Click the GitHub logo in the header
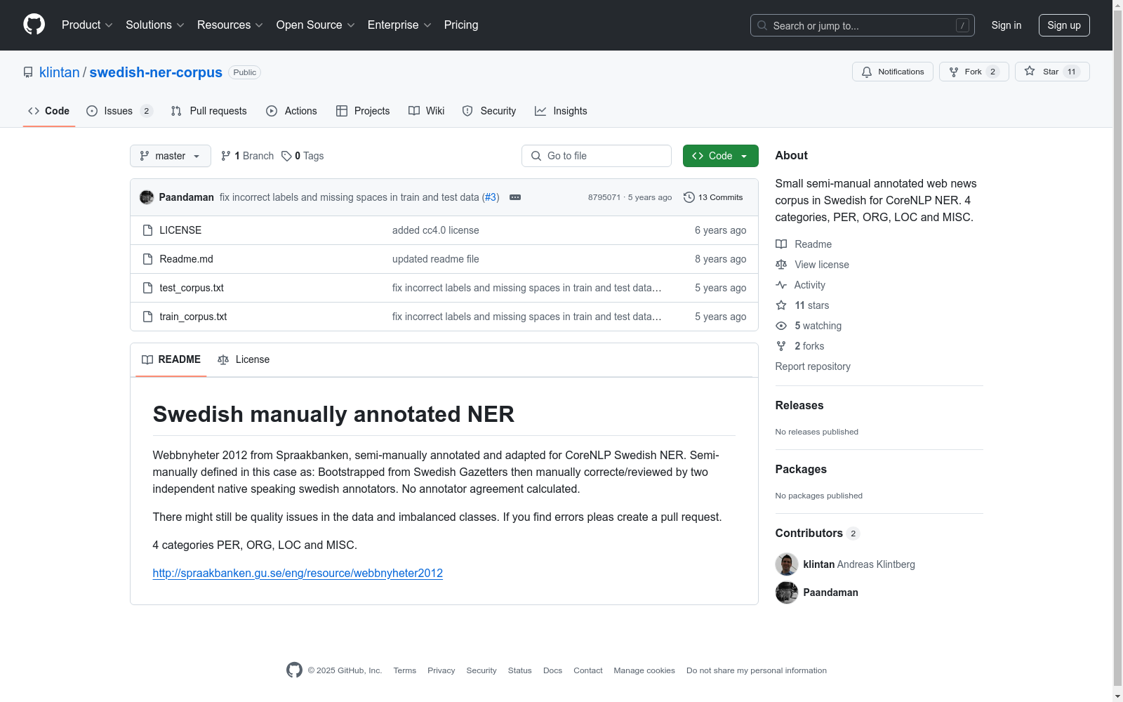Image resolution: width=1123 pixels, height=702 pixels. (x=34, y=25)
